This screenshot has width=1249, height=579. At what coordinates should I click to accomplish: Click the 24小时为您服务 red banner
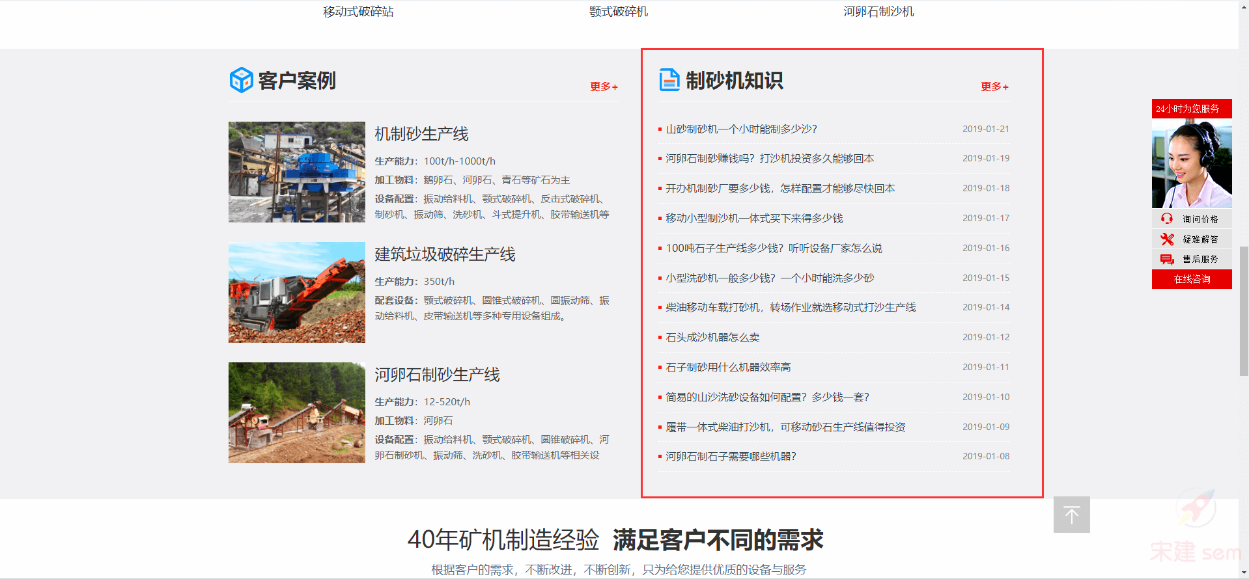click(1192, 109)
